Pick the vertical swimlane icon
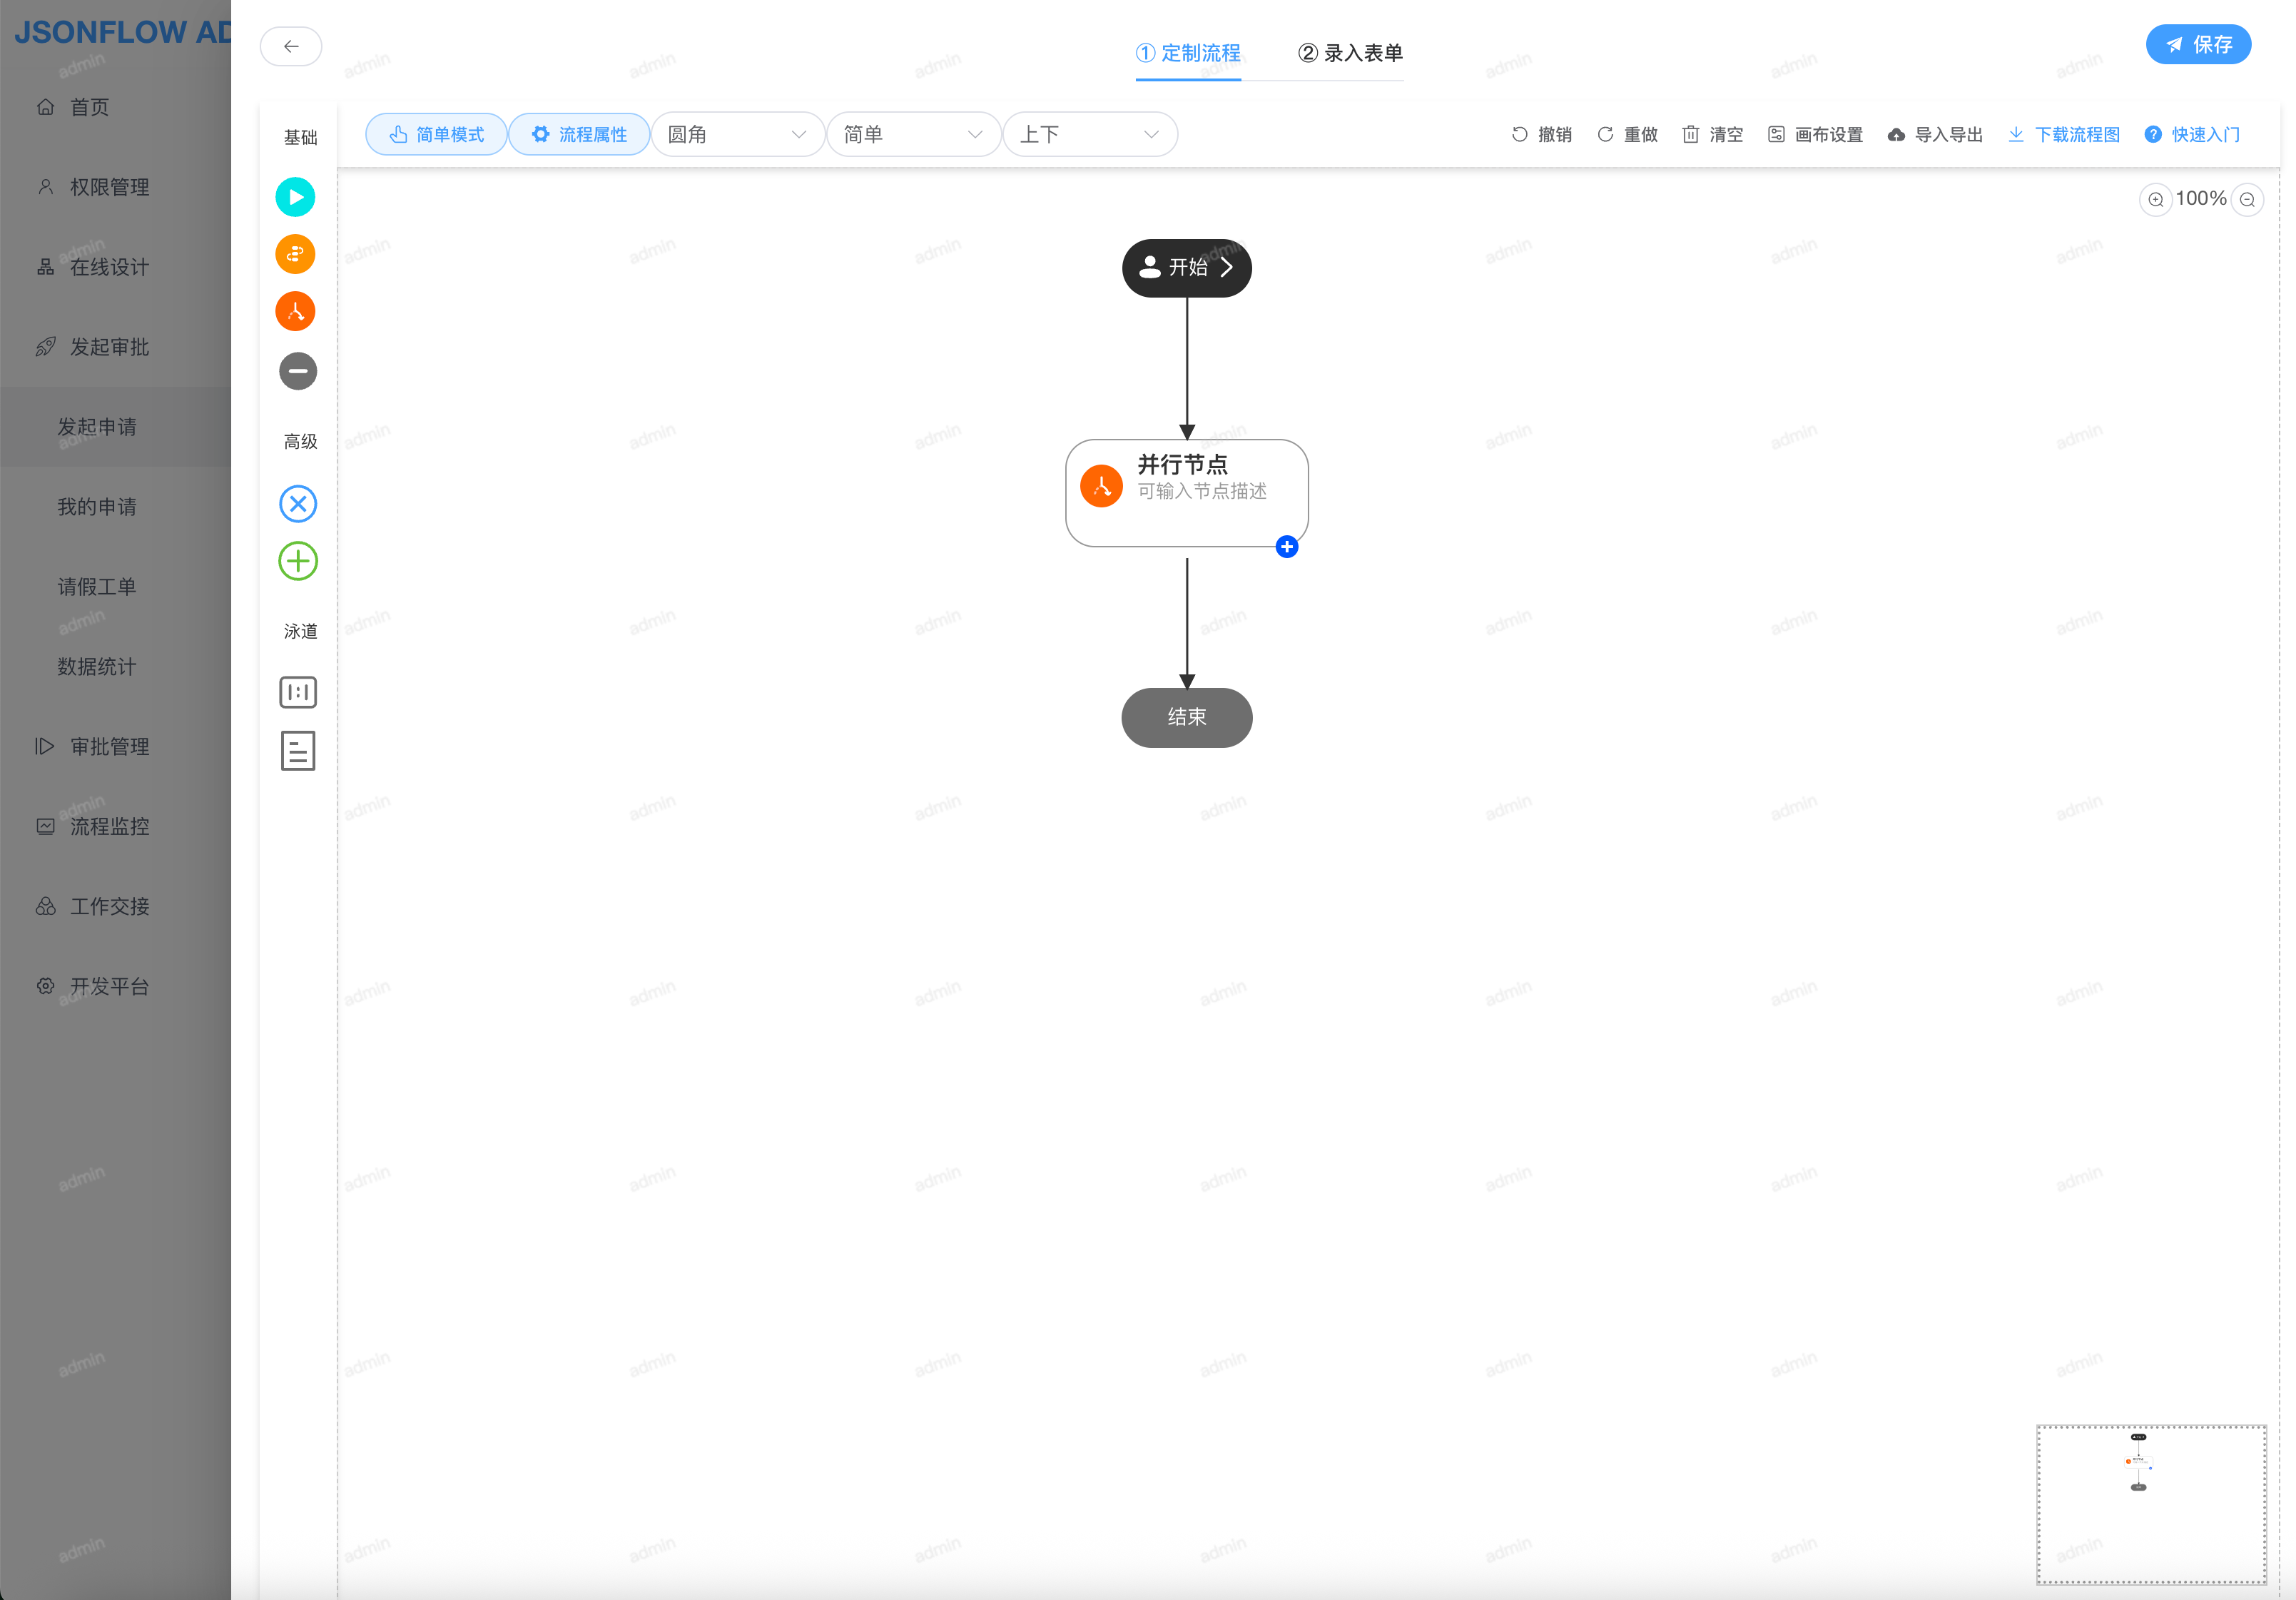 (x=297, y=750)
